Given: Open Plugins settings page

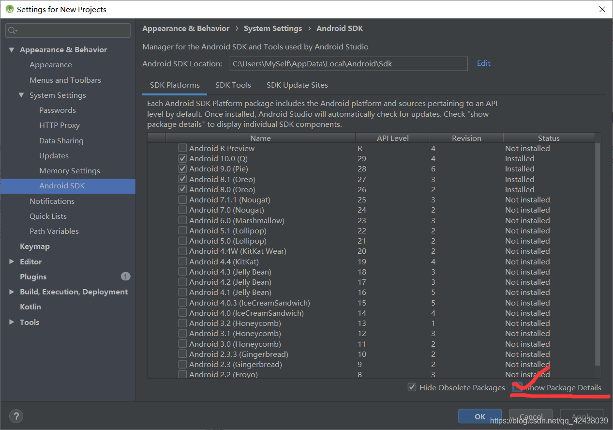Looking at the screenshot, I should 33,276.
